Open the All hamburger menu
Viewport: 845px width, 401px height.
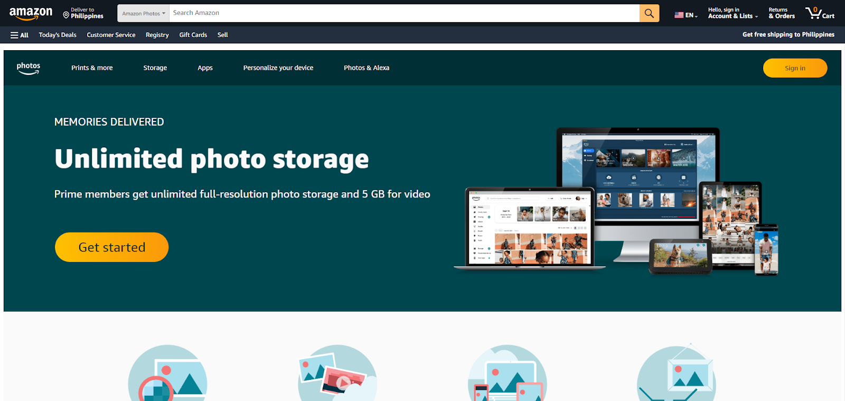pyautogui.click(x=20, y=35)
